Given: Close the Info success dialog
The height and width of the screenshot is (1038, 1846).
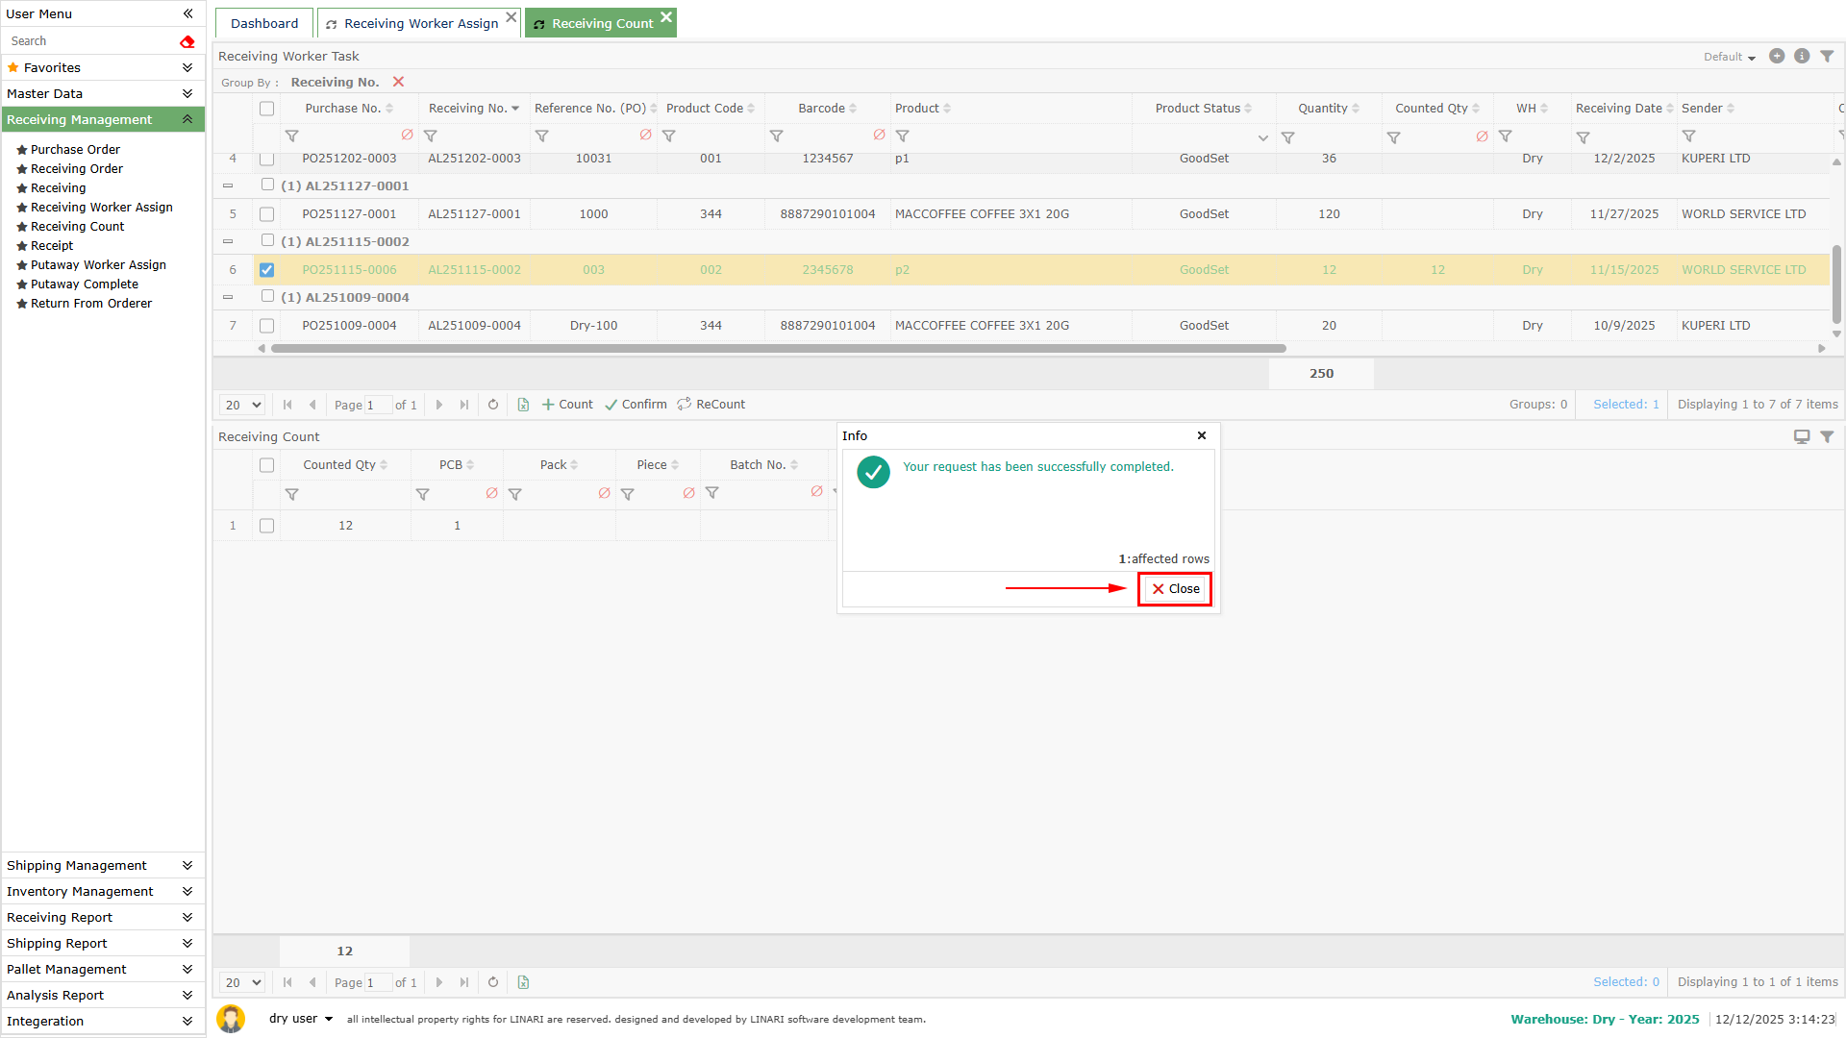Looking at the screenshot, I should tap(1175, 589).
